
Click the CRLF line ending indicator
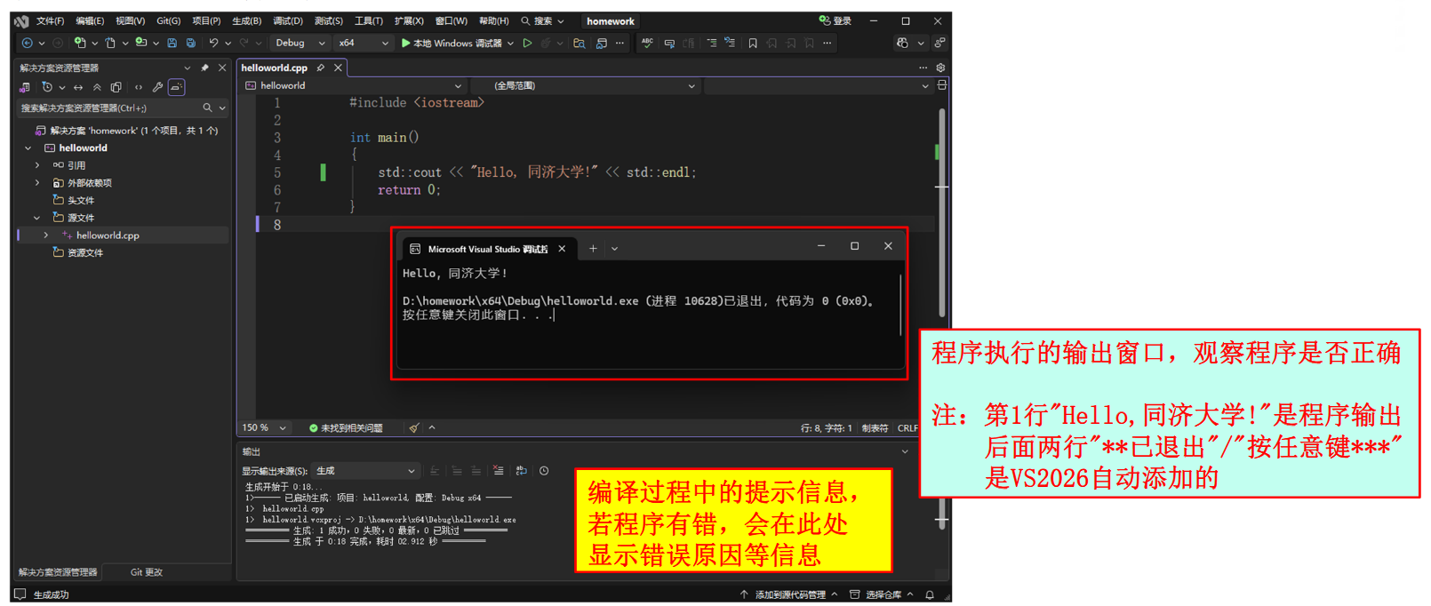pos(907,427)
